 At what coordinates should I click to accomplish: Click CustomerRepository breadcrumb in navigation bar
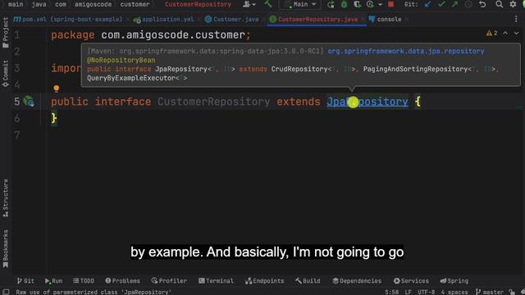[198, 4]
